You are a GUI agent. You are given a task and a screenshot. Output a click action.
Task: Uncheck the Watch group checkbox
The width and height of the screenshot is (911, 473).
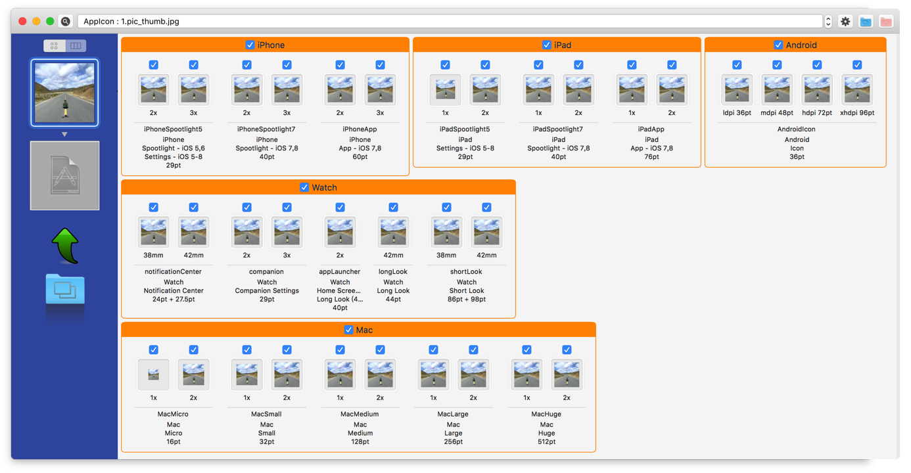(304, 187)
